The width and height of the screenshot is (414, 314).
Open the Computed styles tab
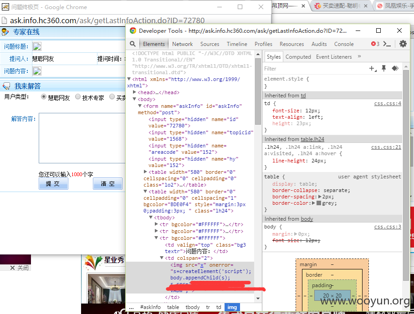point(298,57)
